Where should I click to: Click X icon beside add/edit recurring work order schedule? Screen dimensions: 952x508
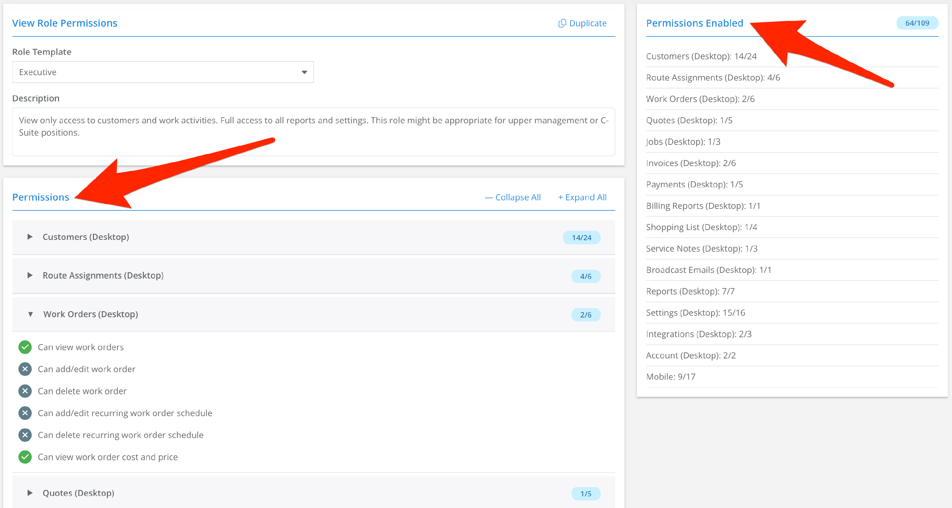point(25,413)
